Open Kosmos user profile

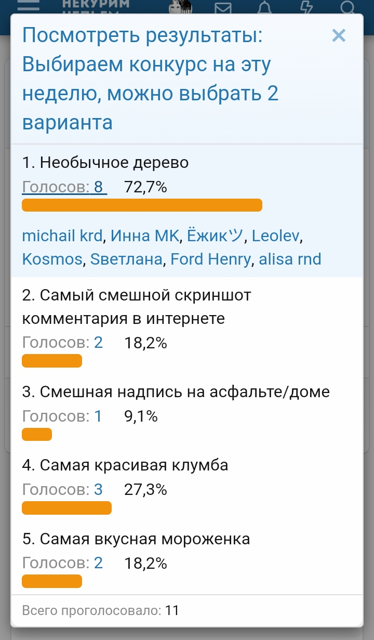pos(52,259)
